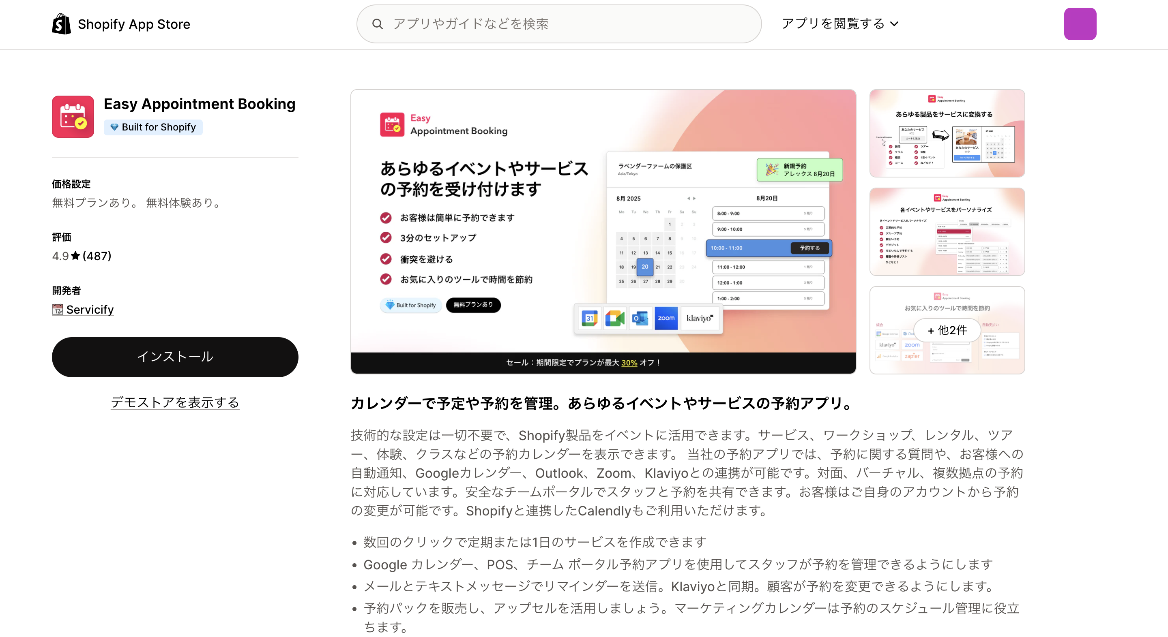This screenshot has height=637, width=1168.
Task: Click the 新規予約 notification in hero image
Action: point(799,170)
